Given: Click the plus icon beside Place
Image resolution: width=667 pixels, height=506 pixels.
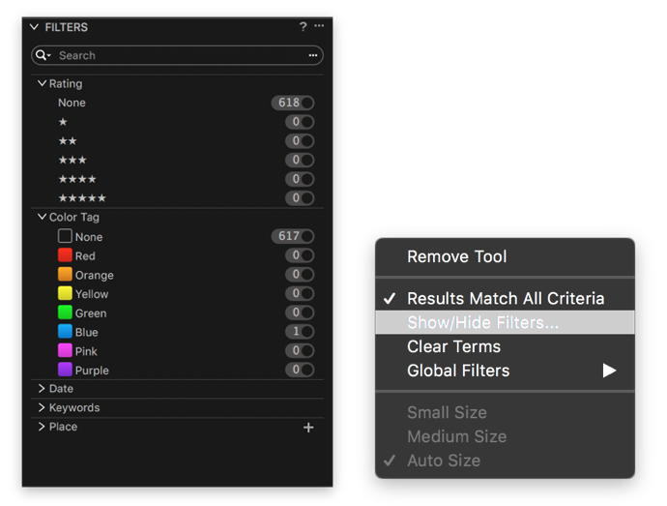Looking at the screenshot, I should pos(308,428).
